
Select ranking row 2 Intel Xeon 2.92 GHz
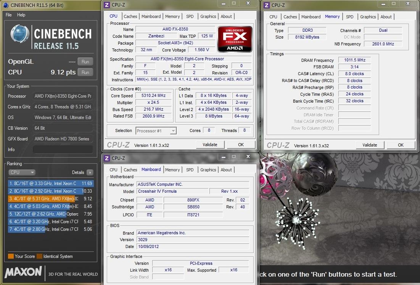click(51, 191)
